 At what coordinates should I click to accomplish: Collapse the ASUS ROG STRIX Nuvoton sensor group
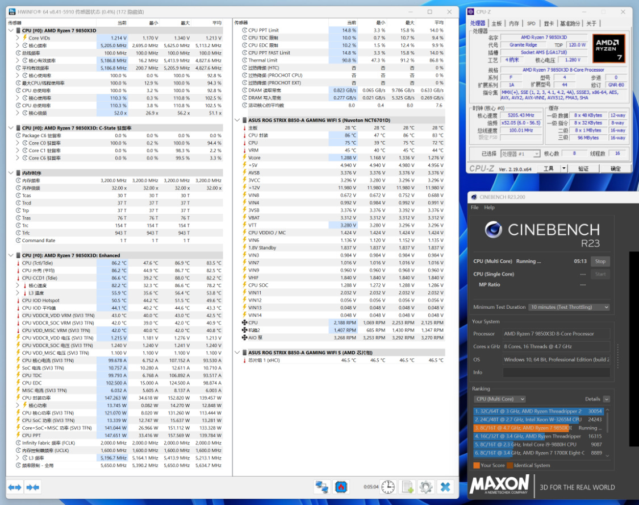tap(237, 121)
